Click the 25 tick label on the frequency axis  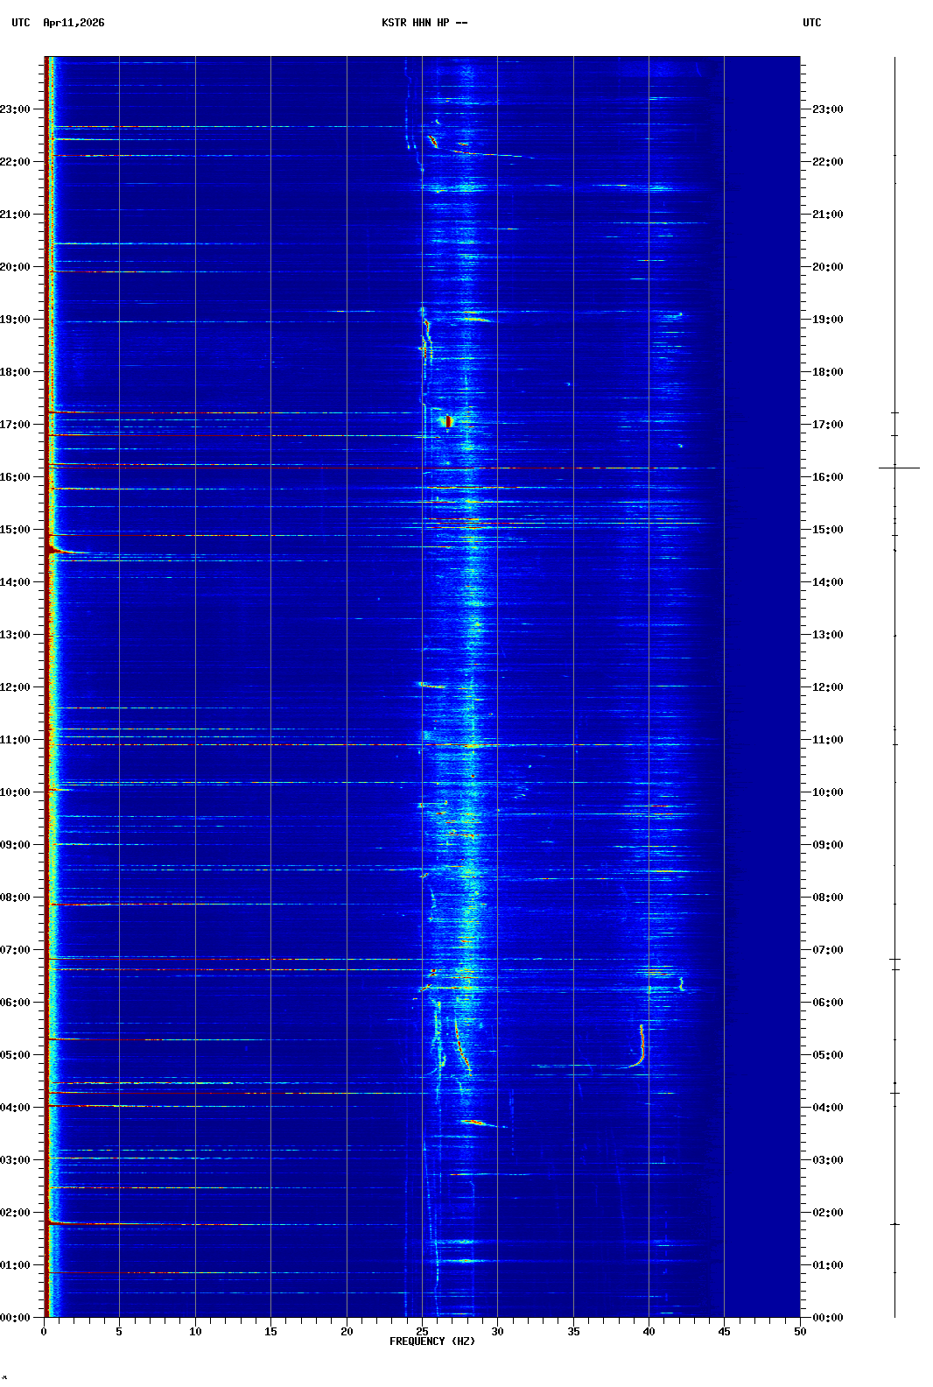tap(422, 1332)
